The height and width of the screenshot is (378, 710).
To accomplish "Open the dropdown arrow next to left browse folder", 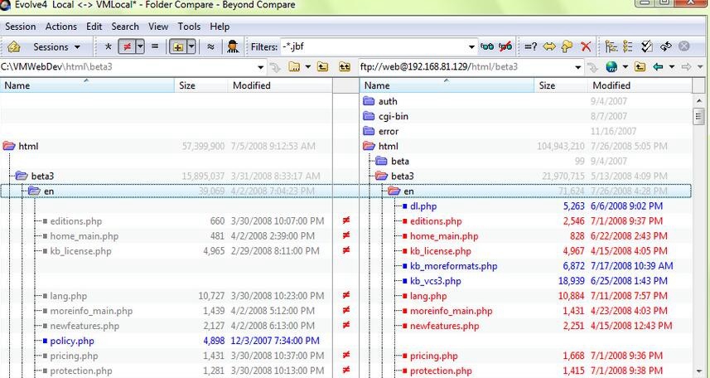I will (308, 67).
